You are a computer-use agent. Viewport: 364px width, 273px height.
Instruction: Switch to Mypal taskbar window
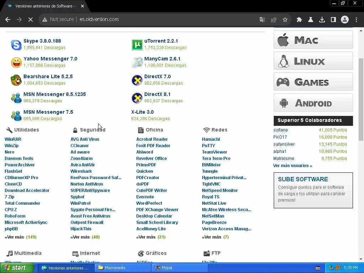coord(179,268)
